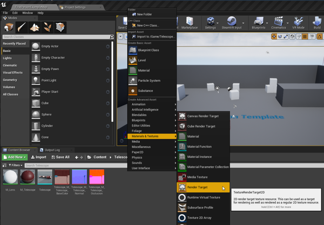Image resolution: width=324 pixels, height=225 pixels.
Task: Select the M_Lens material thumbnail
Action: pos(10,177)
